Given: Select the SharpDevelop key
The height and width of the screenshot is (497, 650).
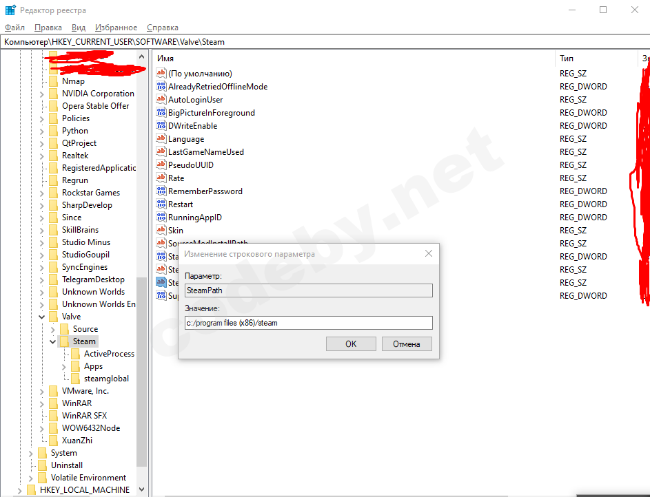Looking at the screenshot, I should click(87, 205).
